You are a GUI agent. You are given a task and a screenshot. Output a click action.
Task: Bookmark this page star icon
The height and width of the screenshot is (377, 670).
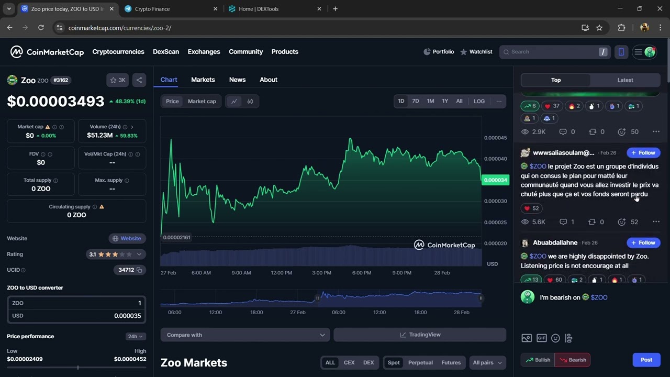(599, 28)
